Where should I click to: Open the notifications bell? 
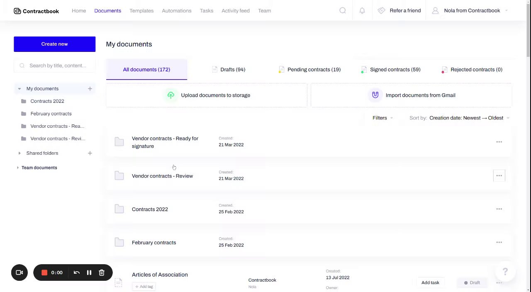362,11
